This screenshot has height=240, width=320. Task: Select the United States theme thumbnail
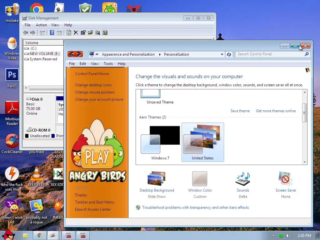click(202, 142)
